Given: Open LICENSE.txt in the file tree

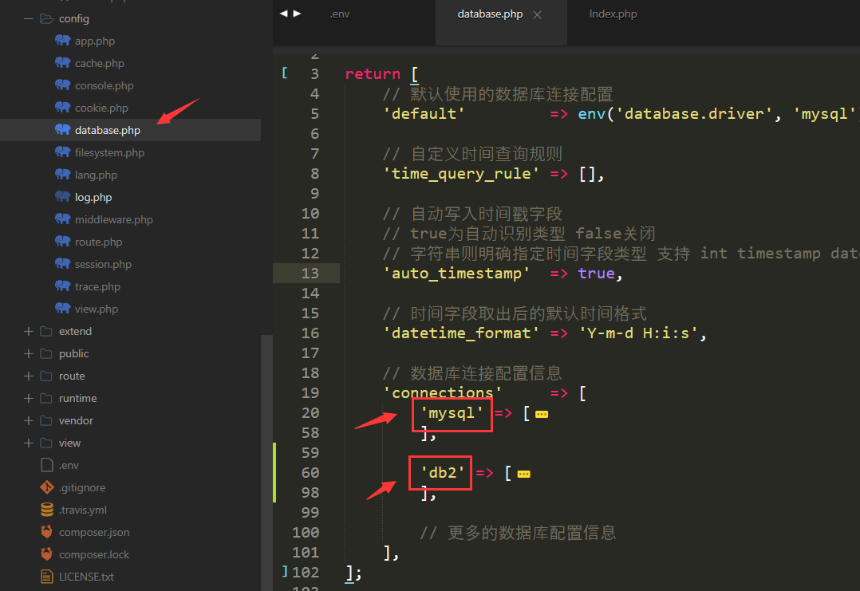Looking at the screenshot, I should (86, 577).
